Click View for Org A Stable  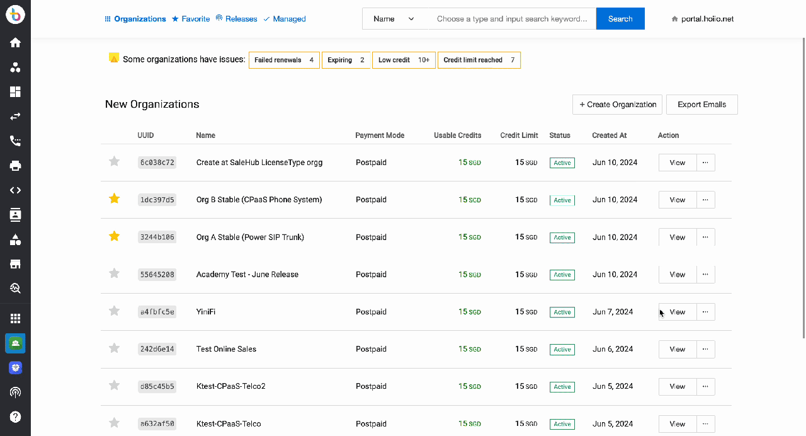point(678,238)
